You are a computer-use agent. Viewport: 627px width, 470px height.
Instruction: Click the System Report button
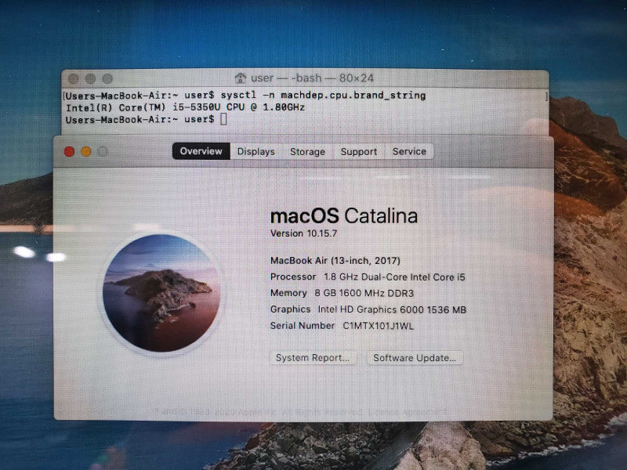coord(313,358)
